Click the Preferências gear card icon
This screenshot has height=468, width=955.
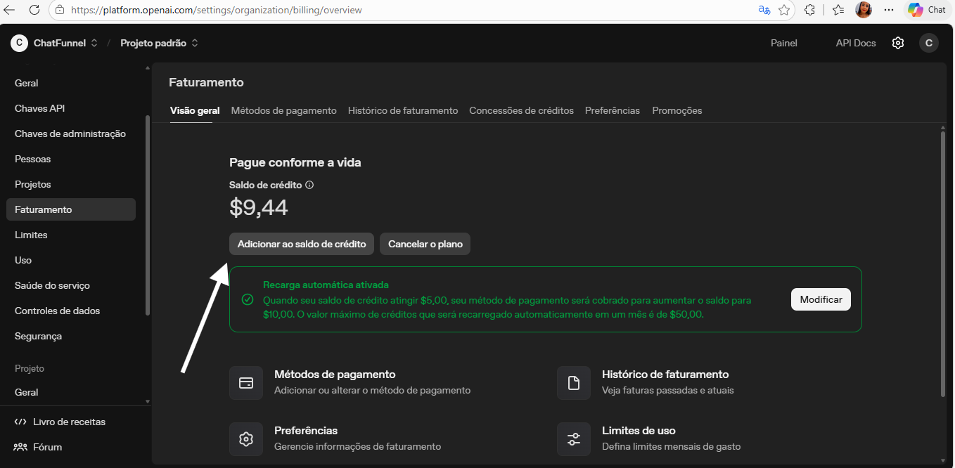tap(246, 439)
